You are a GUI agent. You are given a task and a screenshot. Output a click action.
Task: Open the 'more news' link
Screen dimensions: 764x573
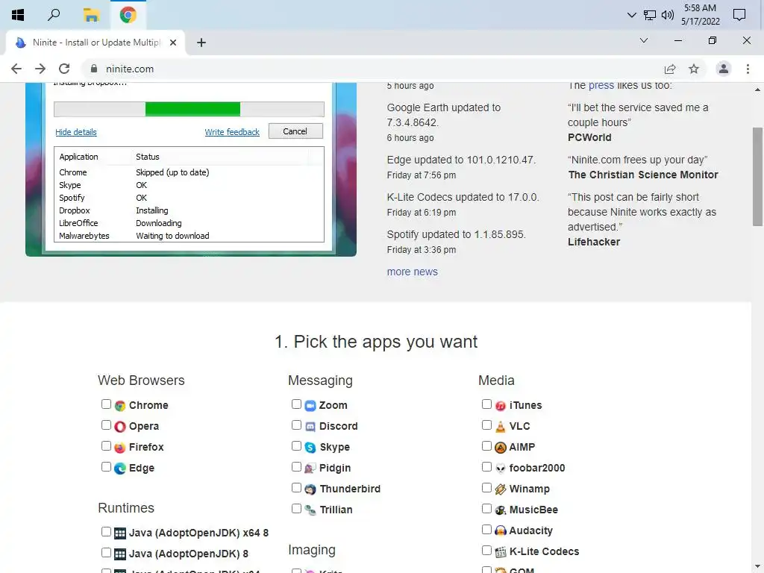point(412,272)
